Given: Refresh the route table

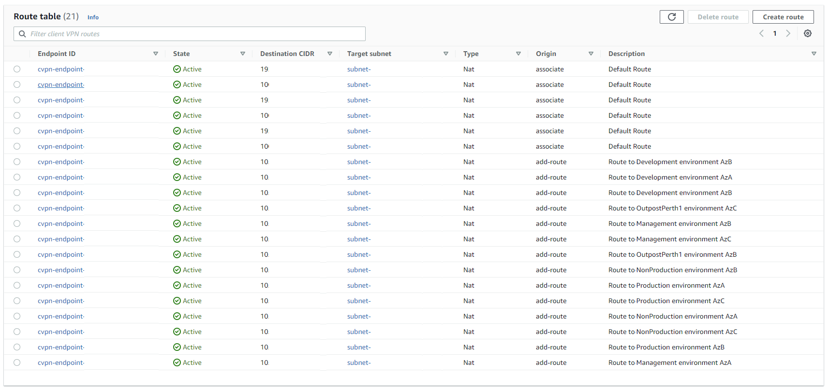Looking at the screenshot, I should (671, 17).
